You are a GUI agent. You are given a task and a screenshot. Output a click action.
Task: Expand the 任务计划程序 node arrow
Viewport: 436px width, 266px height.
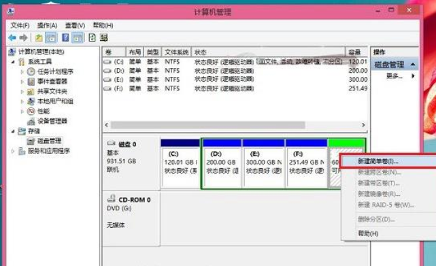[x=22, y=72]
